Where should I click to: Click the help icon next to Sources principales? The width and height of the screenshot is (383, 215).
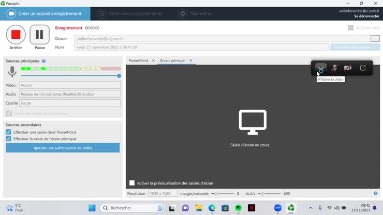tap(43, 61)
